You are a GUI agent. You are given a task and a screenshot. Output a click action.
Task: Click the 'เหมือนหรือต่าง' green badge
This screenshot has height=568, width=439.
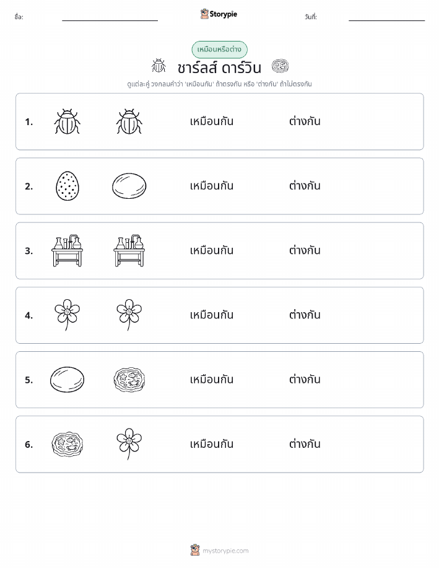pos(219,50)
